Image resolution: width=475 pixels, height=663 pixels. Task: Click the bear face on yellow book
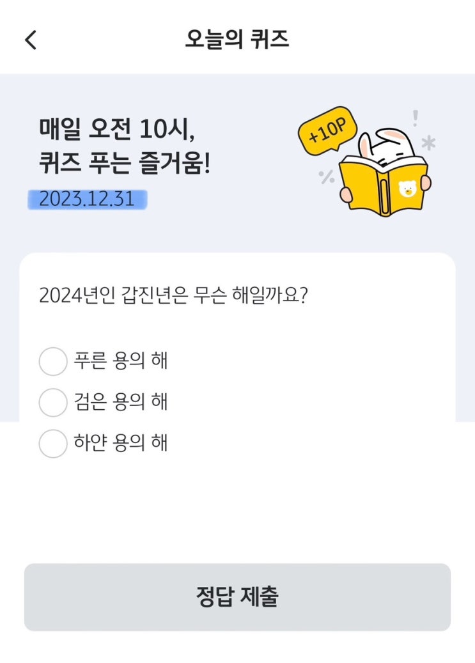coord(408,188)
